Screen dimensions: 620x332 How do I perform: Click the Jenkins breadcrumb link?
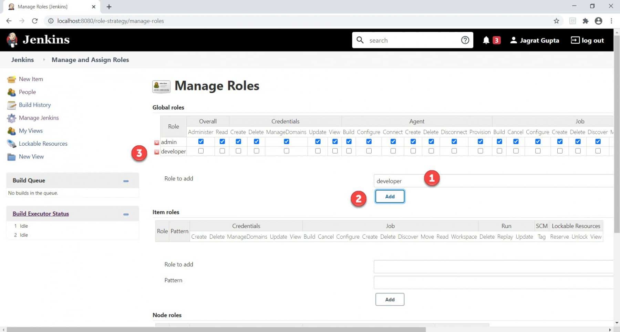pyautogui.click(x=22, y=60)
